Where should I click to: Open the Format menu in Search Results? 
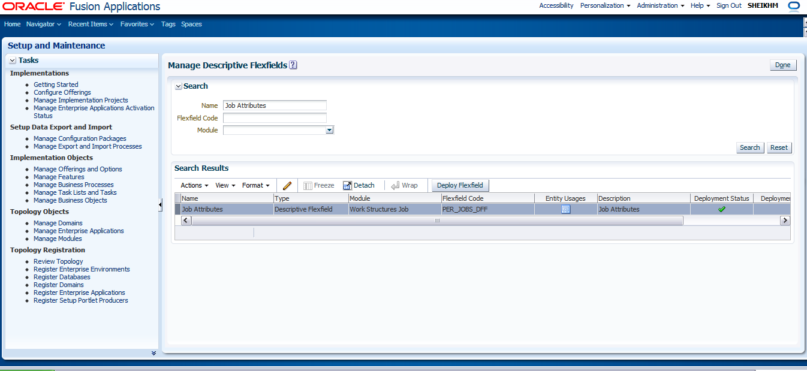click(256, 185)
